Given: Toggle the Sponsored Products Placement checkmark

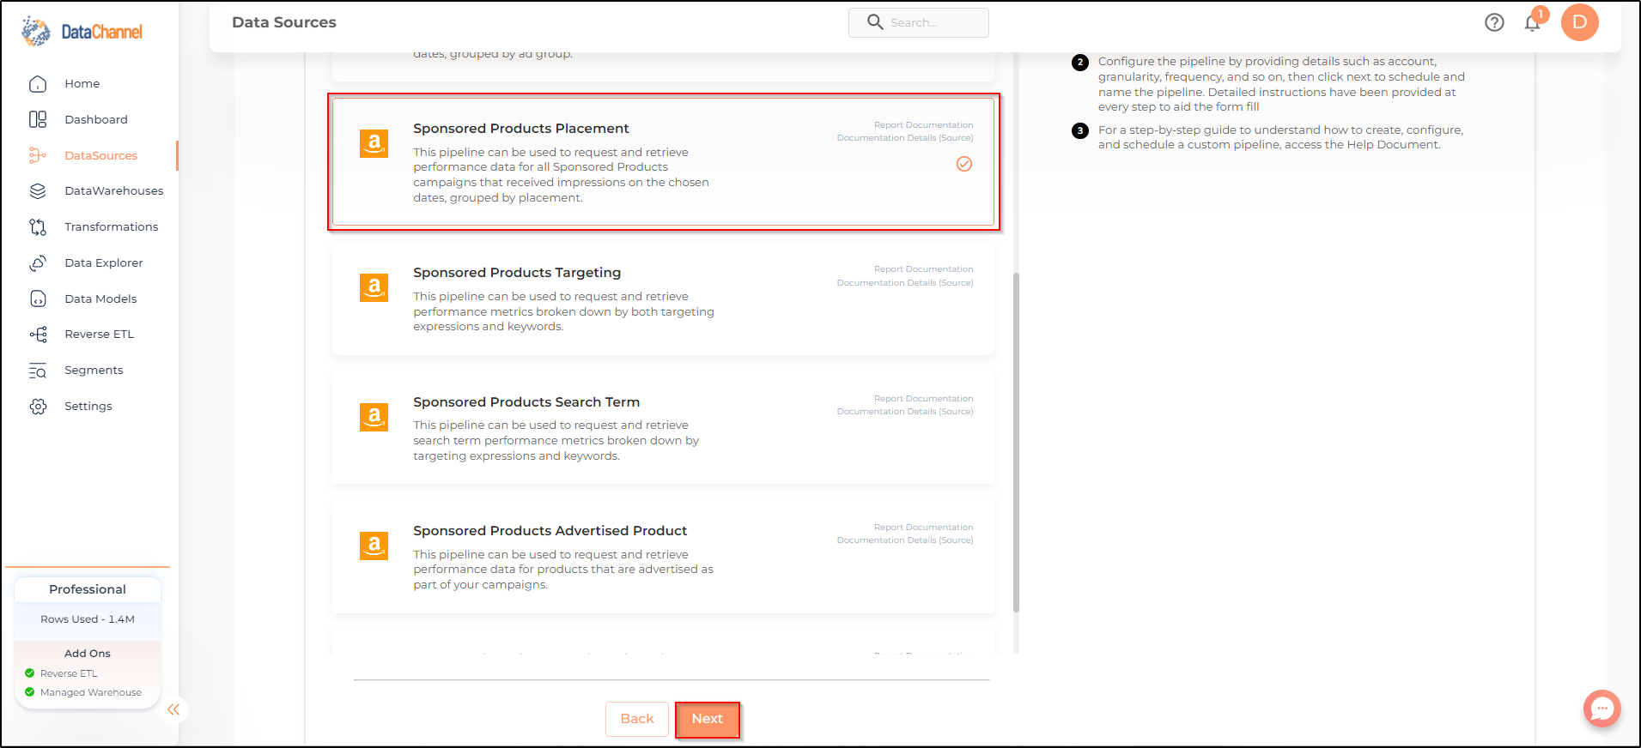Looking at the screenshot, I should (x=964, y=164).
